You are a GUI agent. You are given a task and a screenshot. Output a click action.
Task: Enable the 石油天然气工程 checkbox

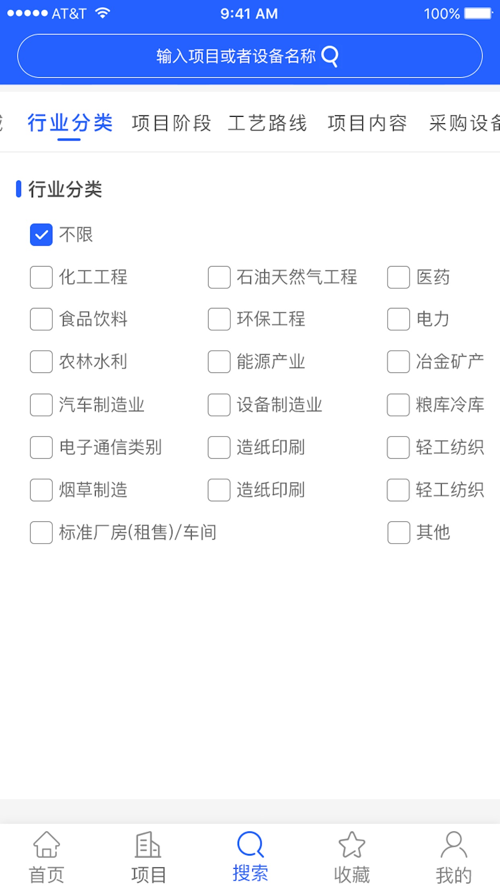[x=219, y=277]
